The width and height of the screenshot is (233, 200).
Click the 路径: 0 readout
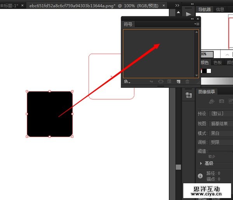click(x=213, y=173)
